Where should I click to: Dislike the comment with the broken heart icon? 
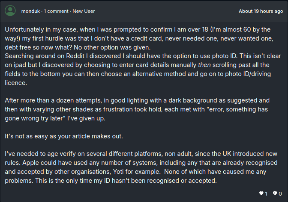(274, 193)
